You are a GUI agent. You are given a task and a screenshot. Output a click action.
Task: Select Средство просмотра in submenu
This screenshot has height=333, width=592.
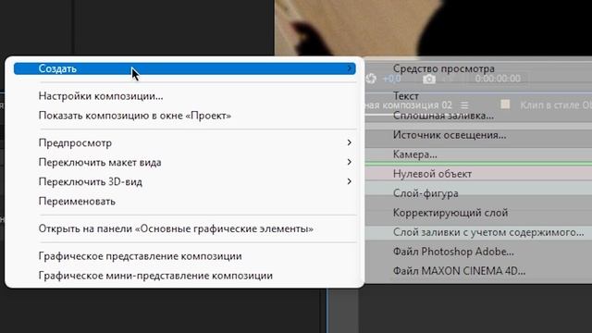tap(444, 68)
